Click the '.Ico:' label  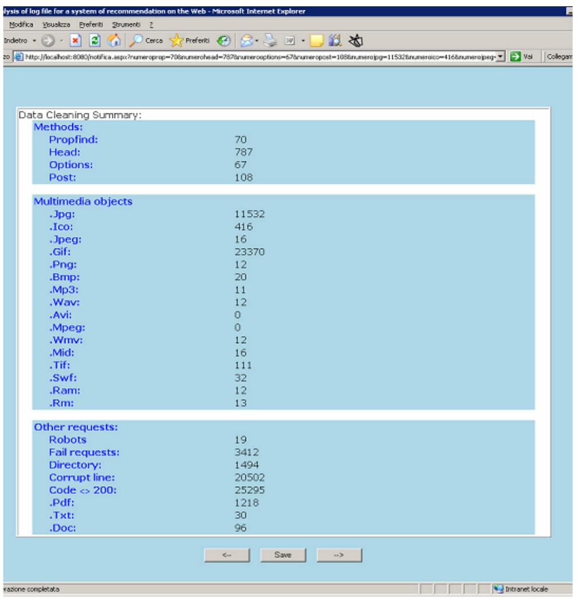61,227
